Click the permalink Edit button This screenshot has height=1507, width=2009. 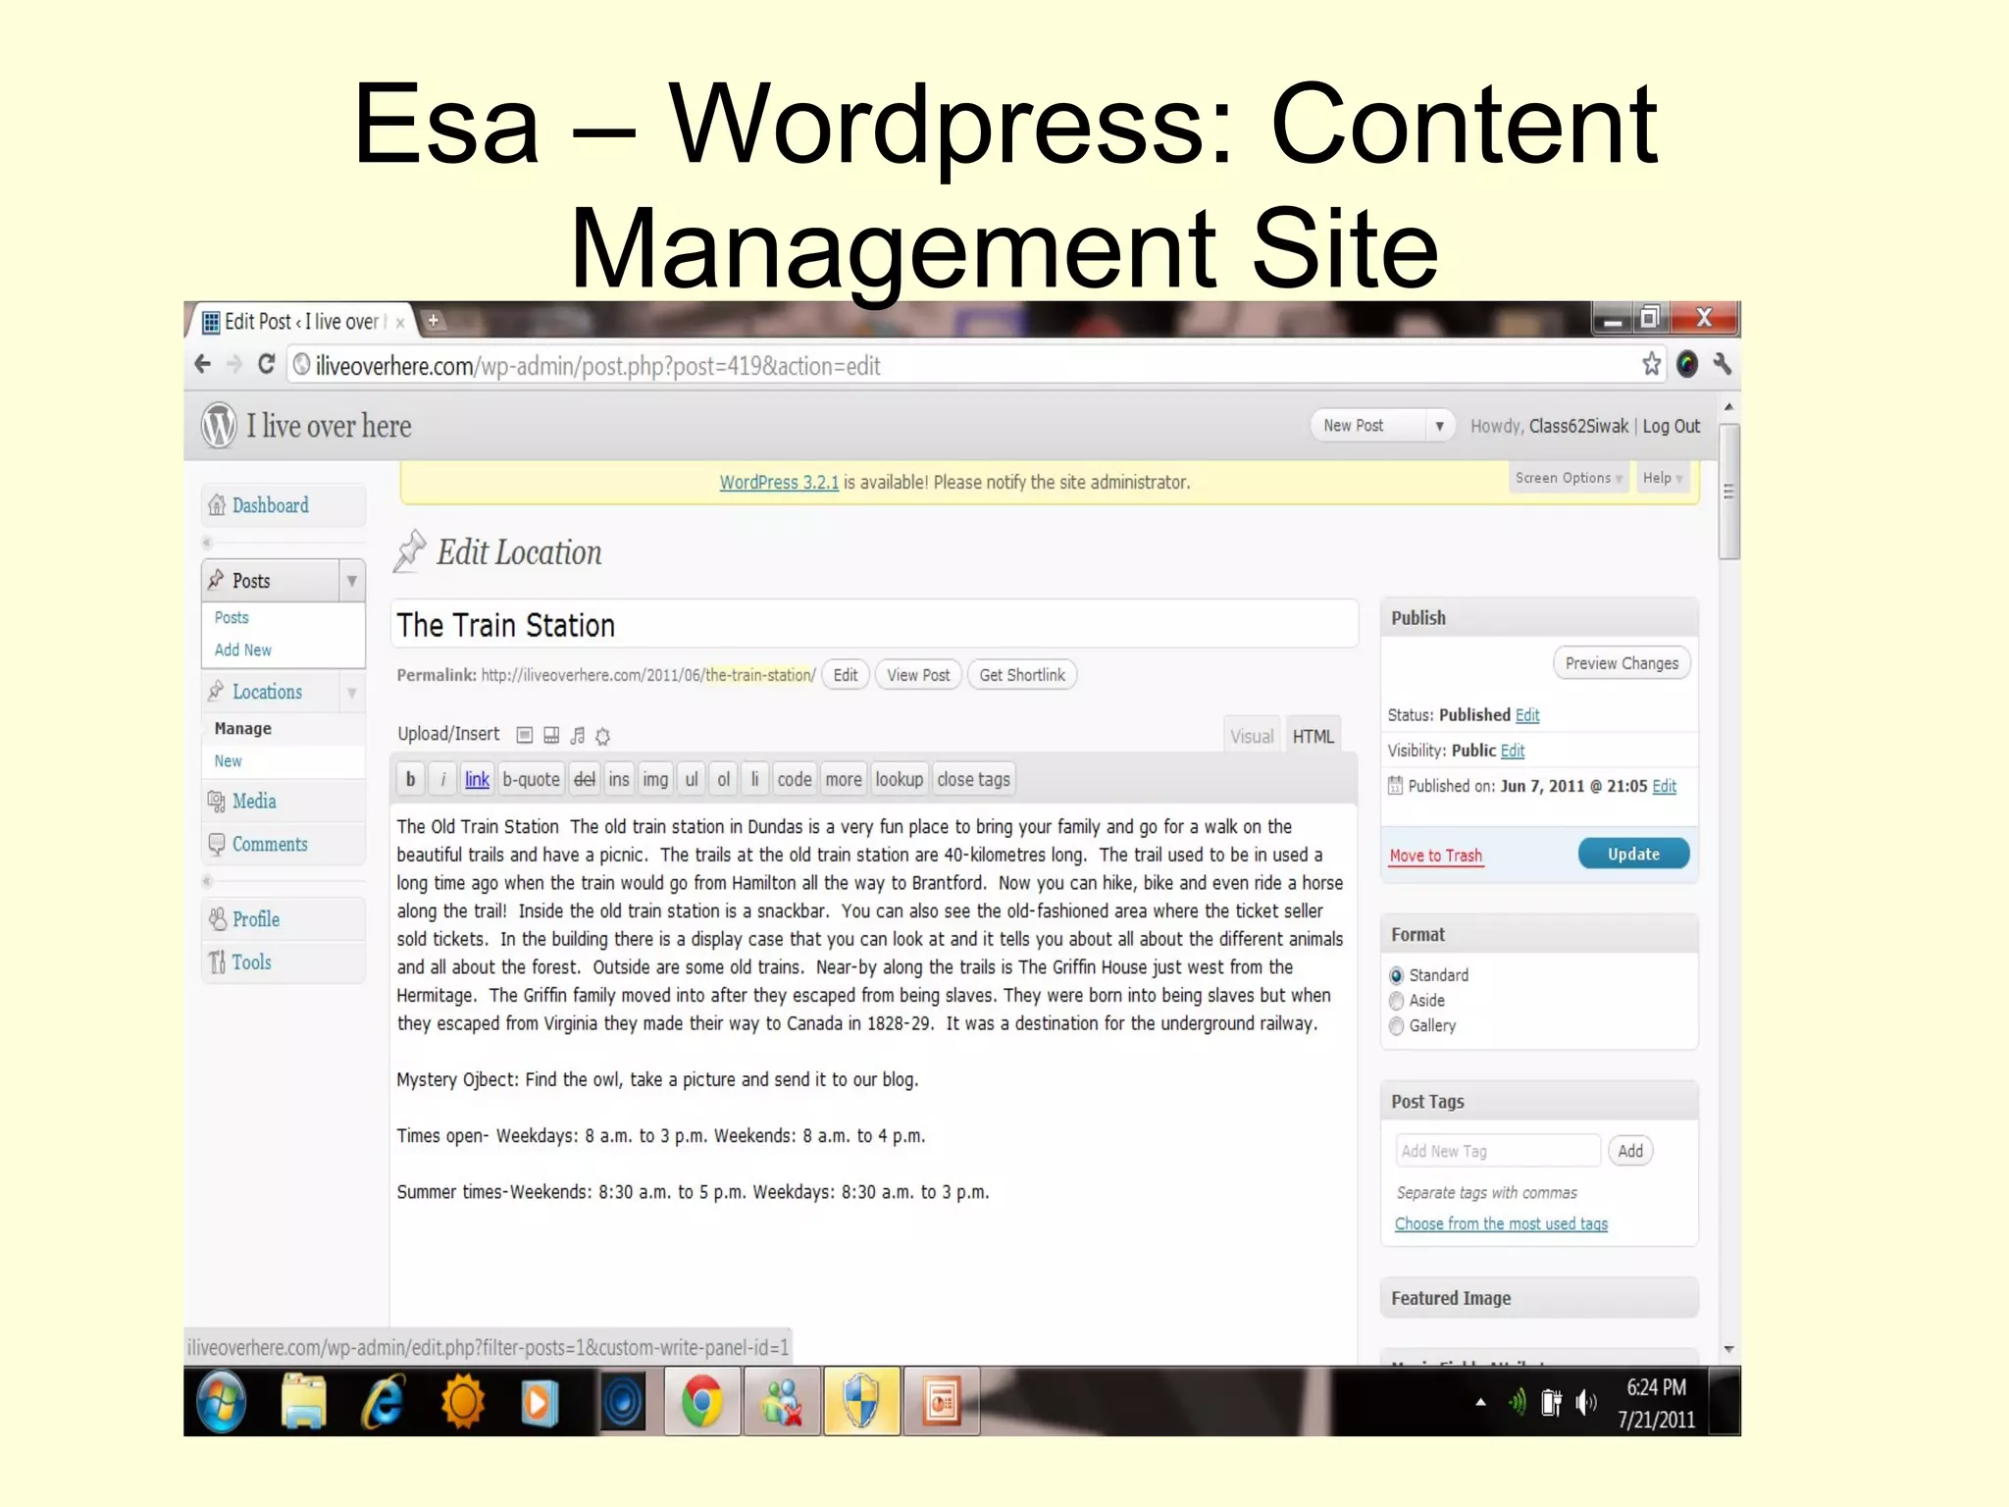click(845, 675)
